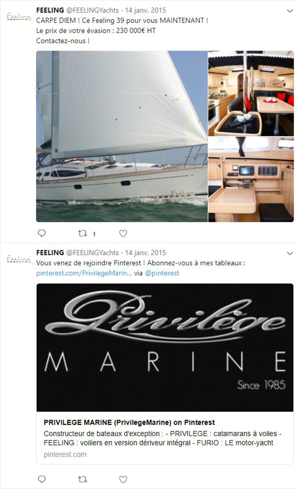Open Feeling avatar logo on second tweet
The image size is (298, 489).
pos(19,260)
